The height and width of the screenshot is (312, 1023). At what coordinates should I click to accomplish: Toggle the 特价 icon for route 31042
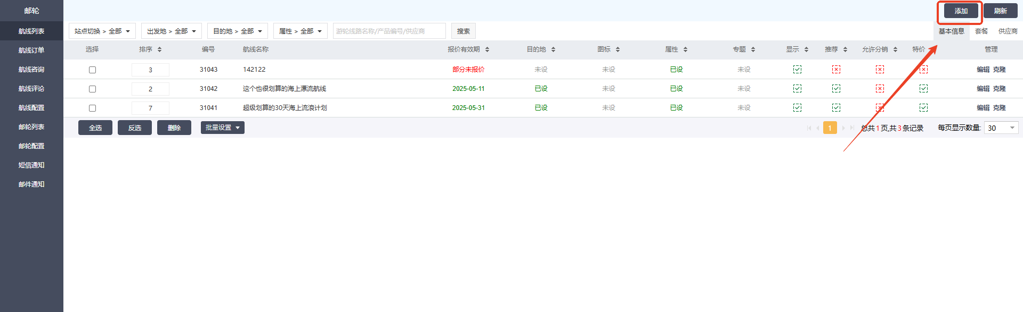[x=923, y=89]
